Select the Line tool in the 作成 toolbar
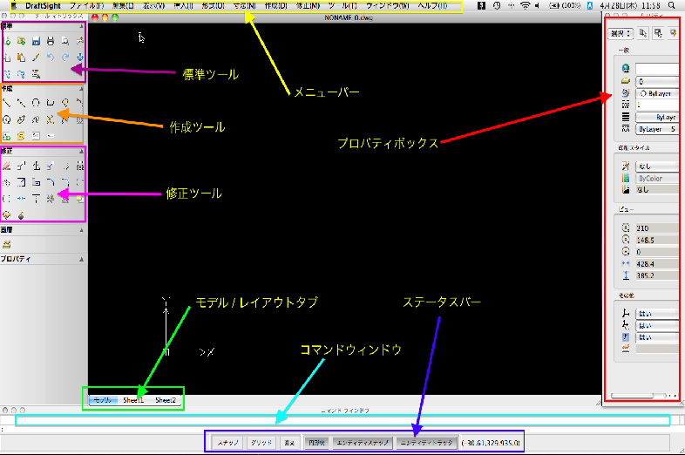The width and height of the screenshot is (685, 455). [x=7, y=103]
